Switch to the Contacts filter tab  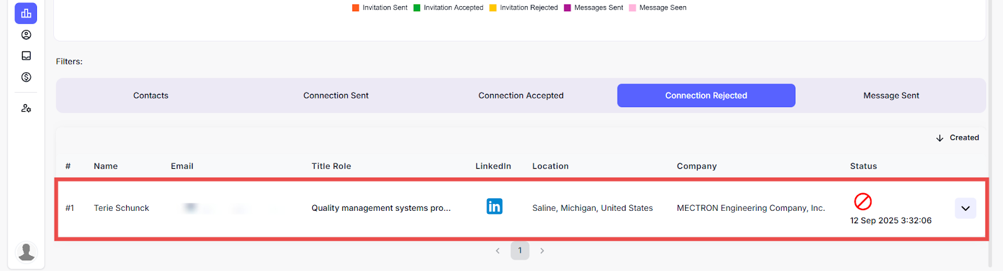(x=150, y=95)
